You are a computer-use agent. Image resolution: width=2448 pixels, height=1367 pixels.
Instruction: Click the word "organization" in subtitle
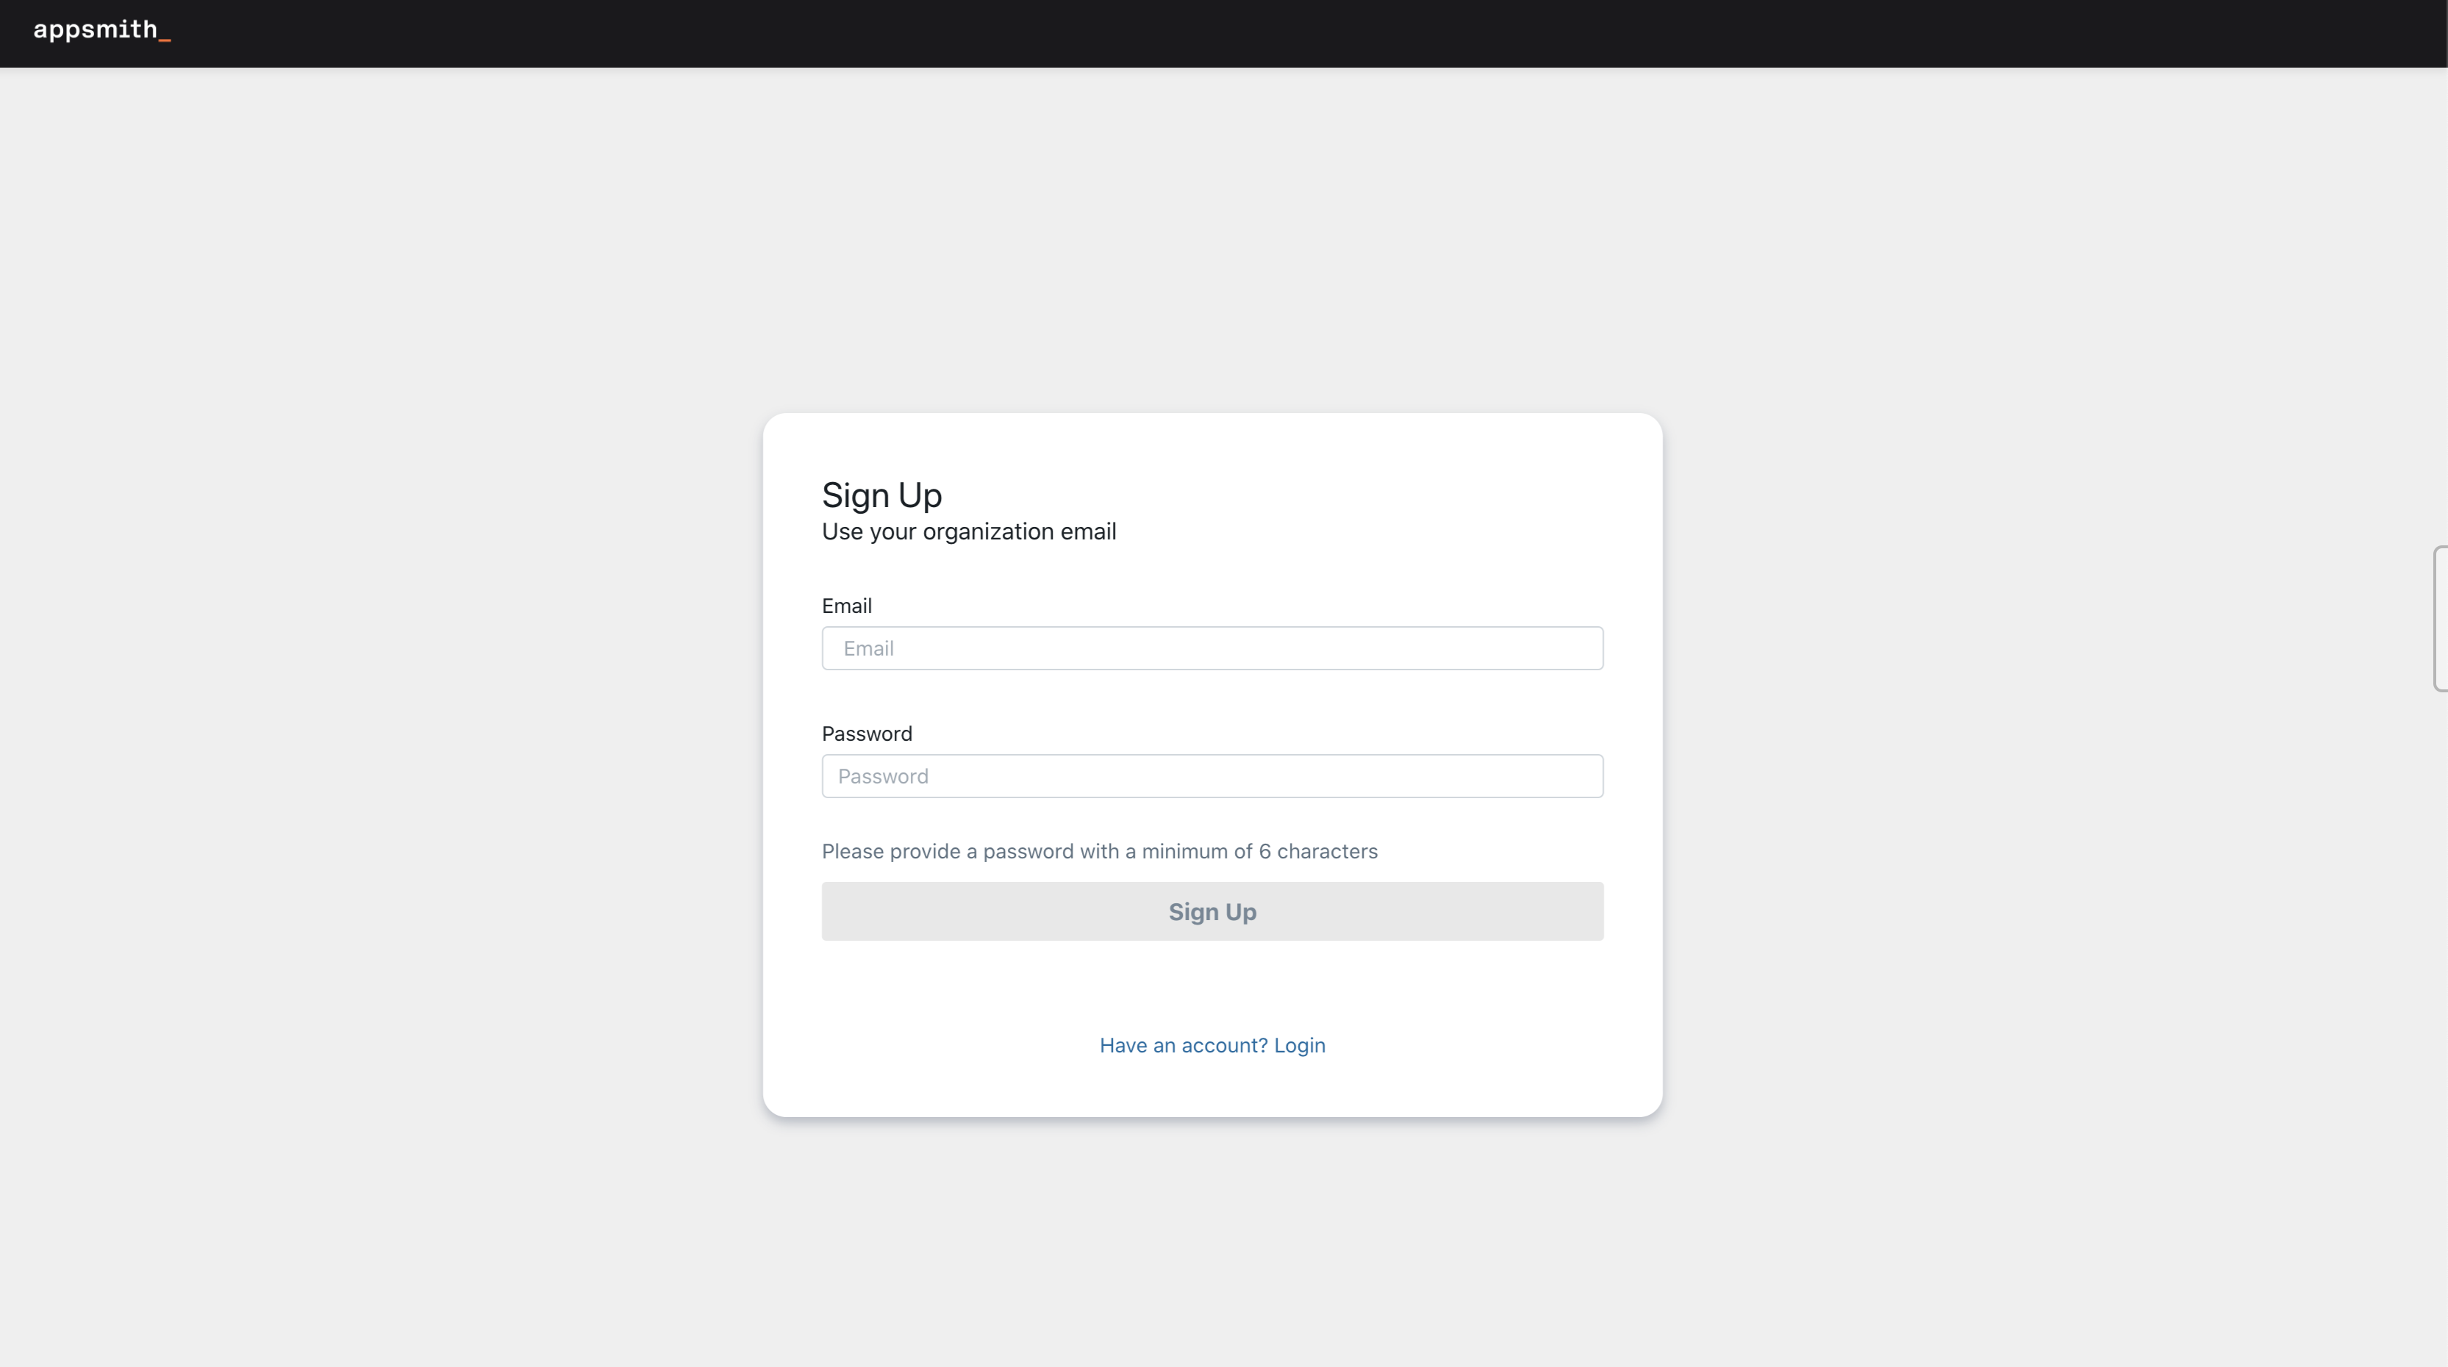point(987,532)
